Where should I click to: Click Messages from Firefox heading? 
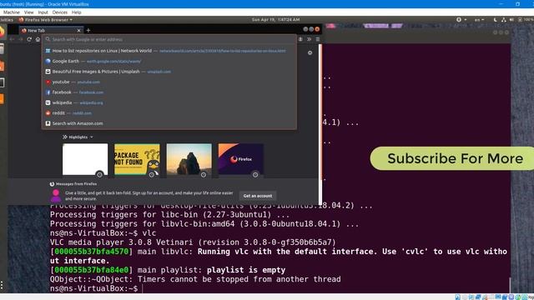[x=76, y=184]
